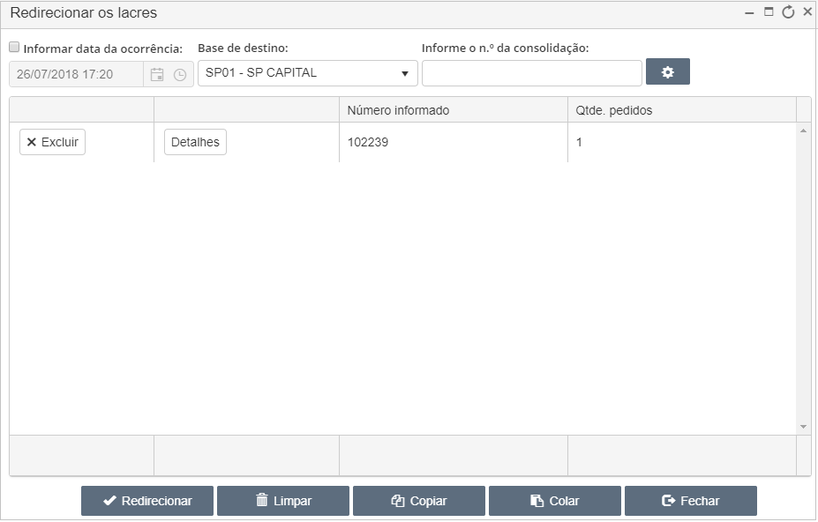Click the Base de destino label
Viewport: 818px width, 522px height.
click(243, 48)
